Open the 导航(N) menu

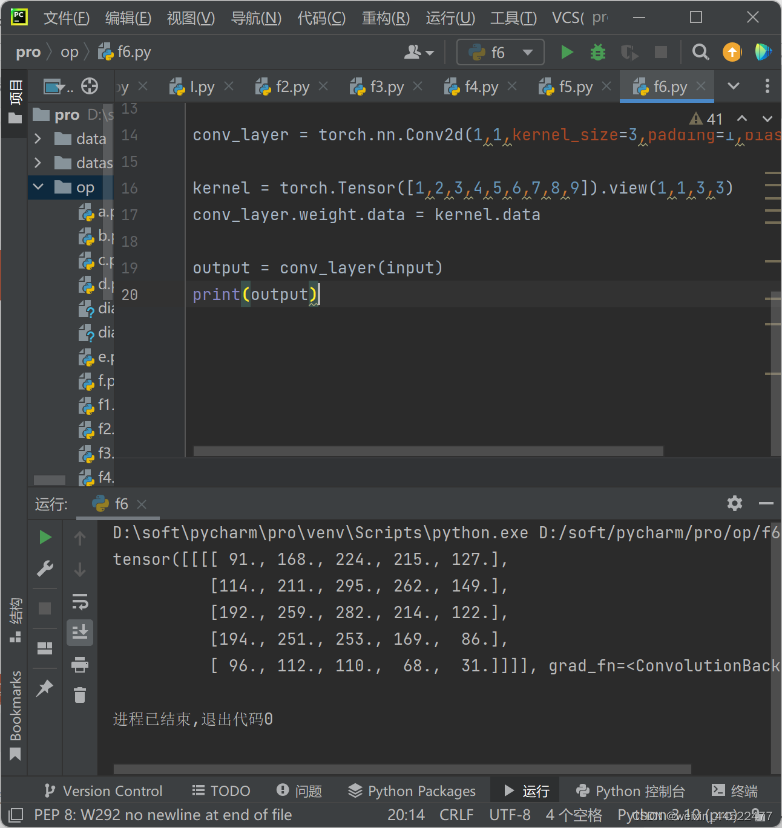click(256, 18)
